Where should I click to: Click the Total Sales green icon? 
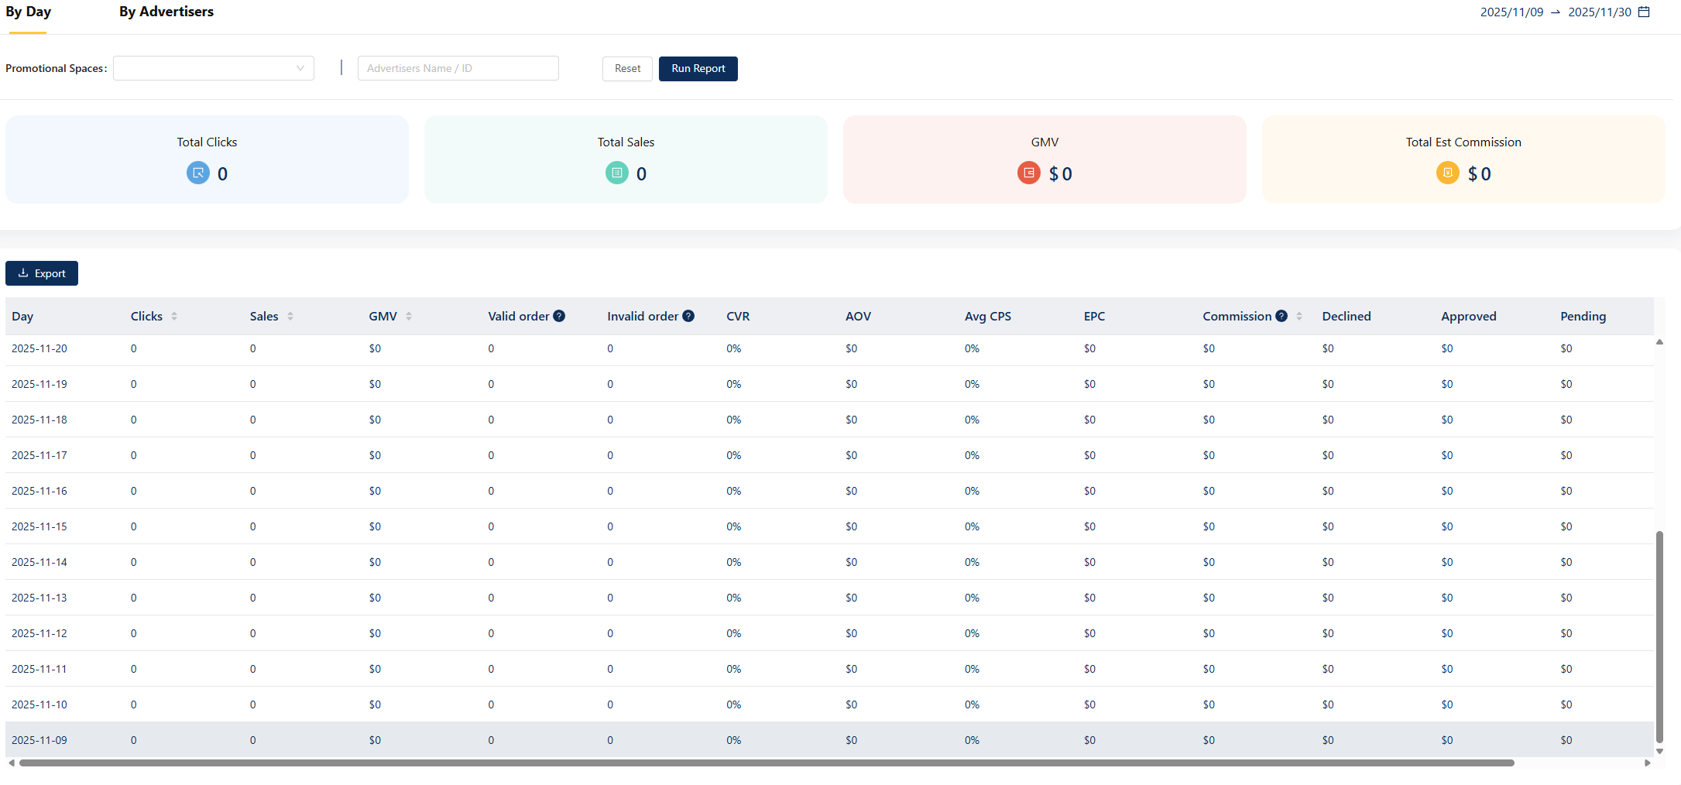(x=616, y=173)
